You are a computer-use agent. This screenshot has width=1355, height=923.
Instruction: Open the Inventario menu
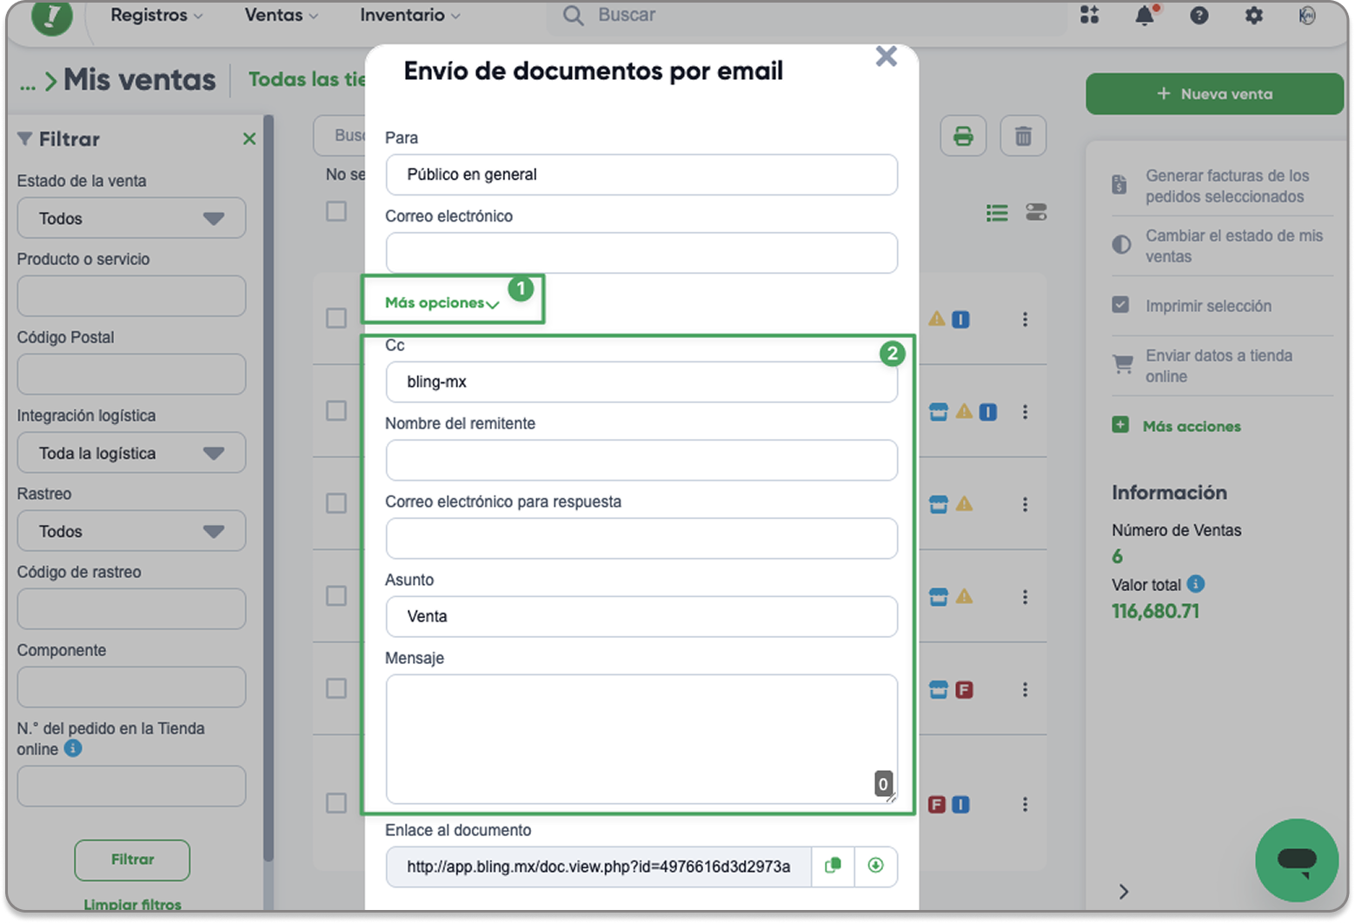point(409,15)
